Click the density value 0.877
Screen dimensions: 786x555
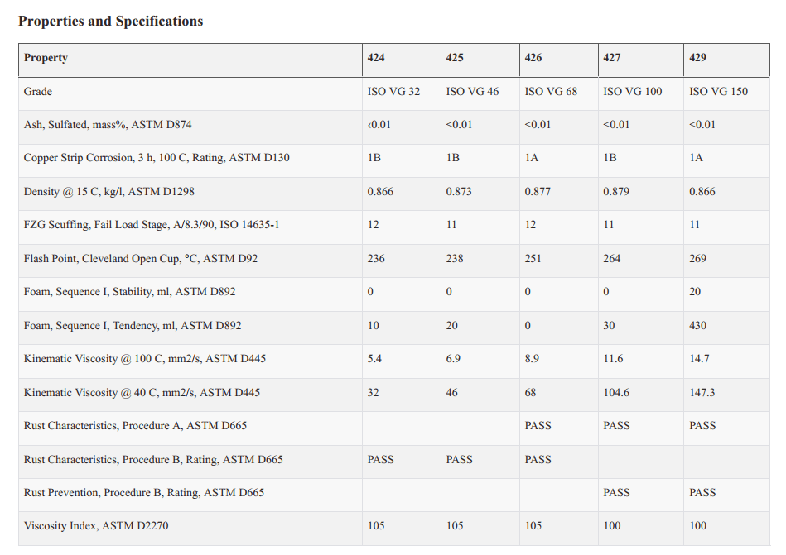[538, 192]
